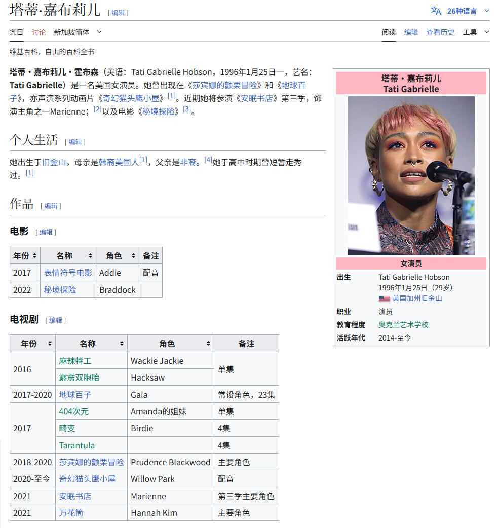Sort the TV table by 角色
This screenshot has width=498, height=528.
pyautogui.click(x=171, y=344)
